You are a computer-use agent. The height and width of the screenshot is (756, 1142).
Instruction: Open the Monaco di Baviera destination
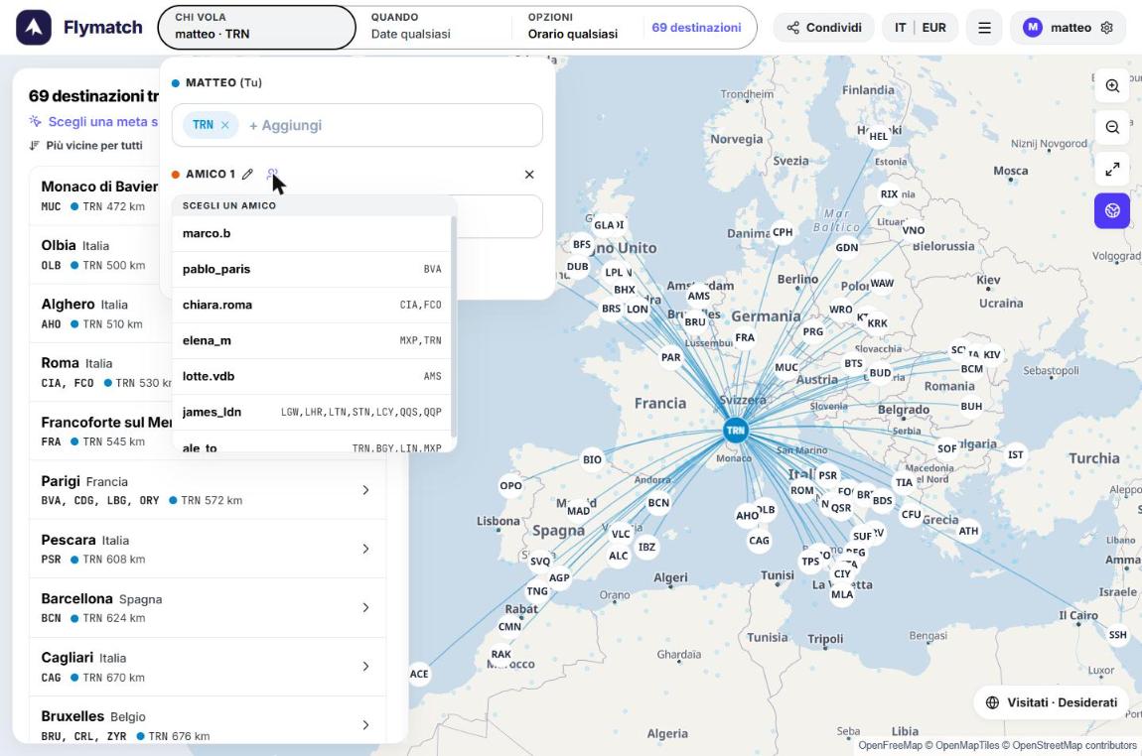tap(99, 195)
